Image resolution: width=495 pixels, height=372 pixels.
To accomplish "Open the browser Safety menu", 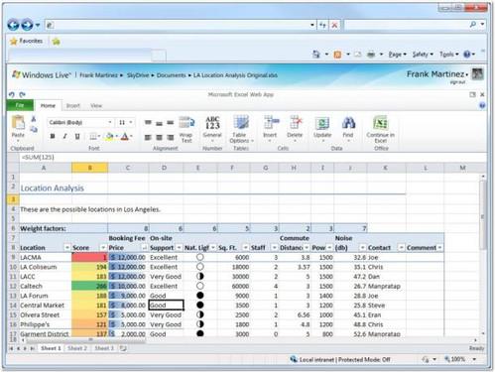I will click(423, 55).
